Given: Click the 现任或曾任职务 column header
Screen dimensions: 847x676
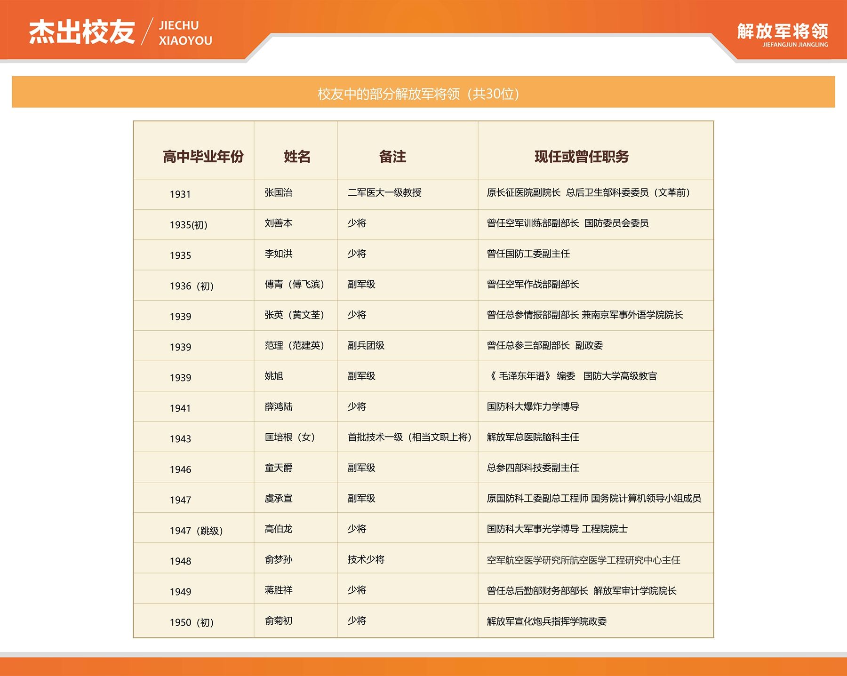Looking at the screenshot, I should click(x=582, y=157).
